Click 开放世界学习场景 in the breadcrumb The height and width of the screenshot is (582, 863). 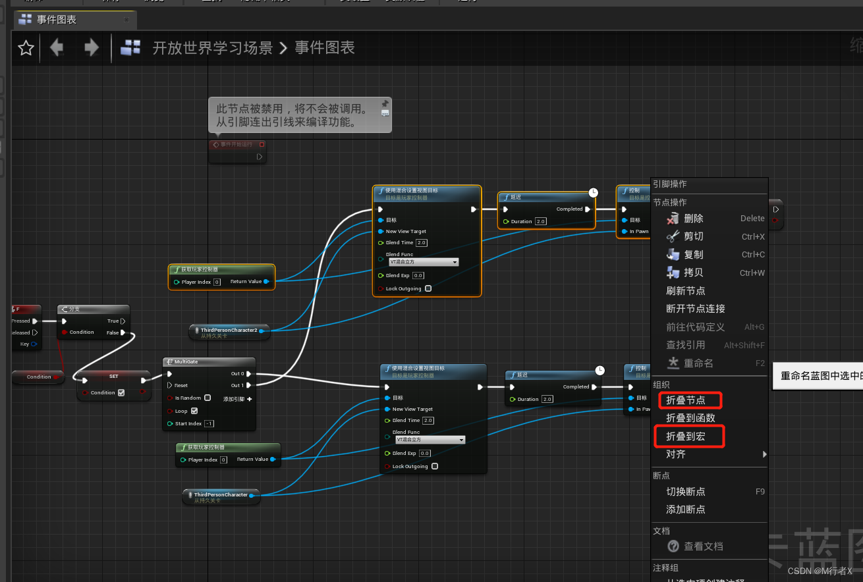(212, 47)
